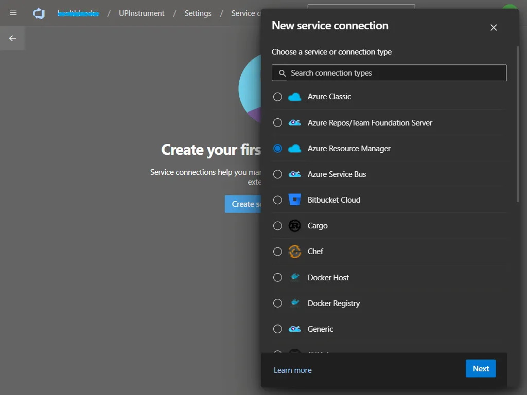
Task: Click the Azure Repos/Team Foundation Server label
Action: (x=370, y=122)
